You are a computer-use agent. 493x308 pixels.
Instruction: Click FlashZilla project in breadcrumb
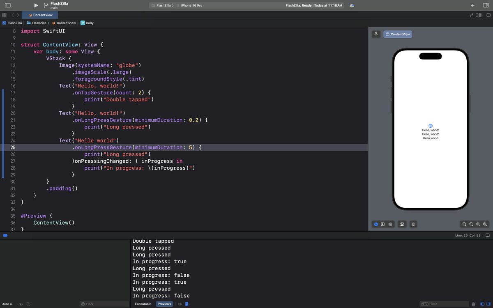click(x=12, y=23)
